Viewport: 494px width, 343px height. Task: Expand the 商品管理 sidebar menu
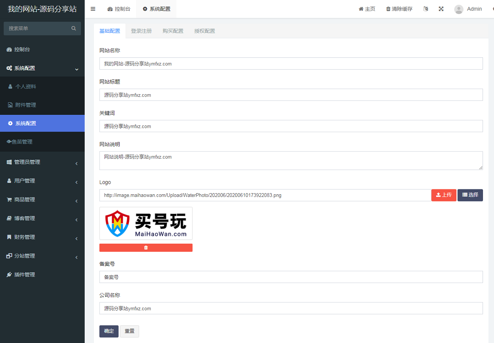(42, 200)
